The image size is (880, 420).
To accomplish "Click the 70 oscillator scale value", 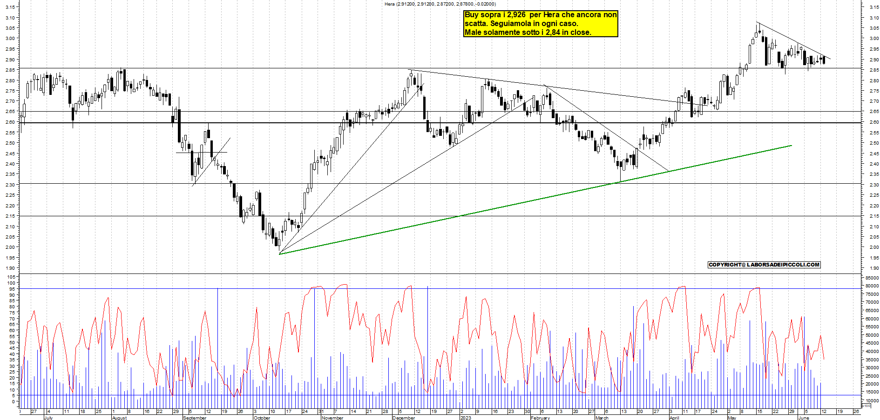I will coord(13,319).
